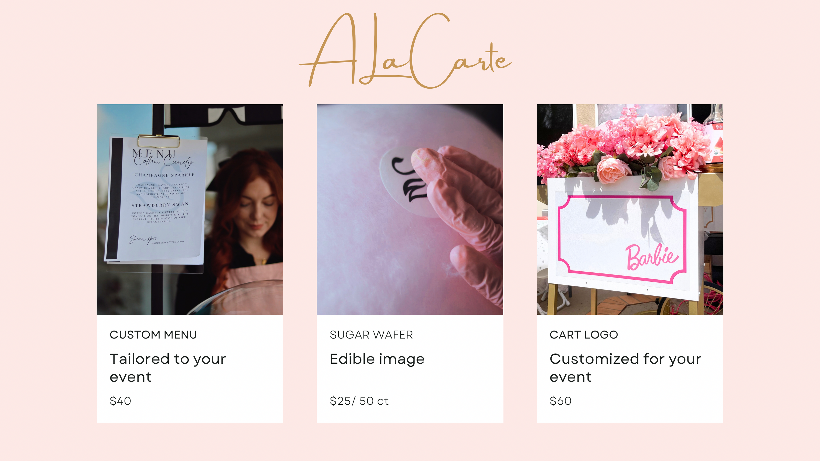
Task: Click the CART LOGO label
Action: [584, 335]
